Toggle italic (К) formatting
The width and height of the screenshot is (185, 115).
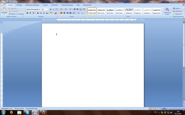30,13
